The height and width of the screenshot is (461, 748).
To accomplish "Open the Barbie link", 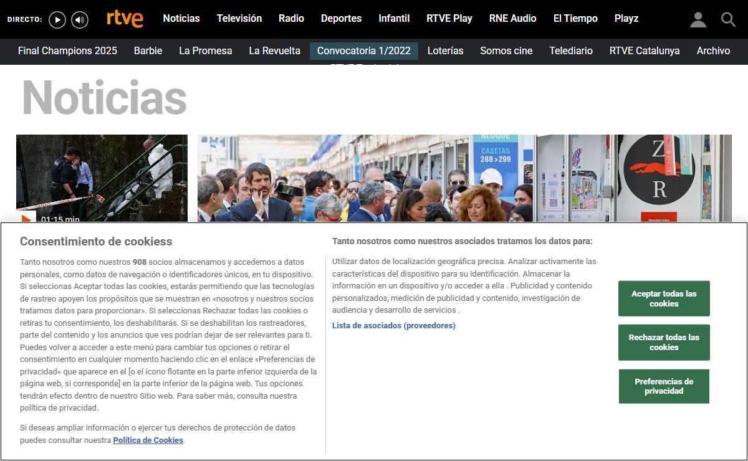I will pos(148,51).
